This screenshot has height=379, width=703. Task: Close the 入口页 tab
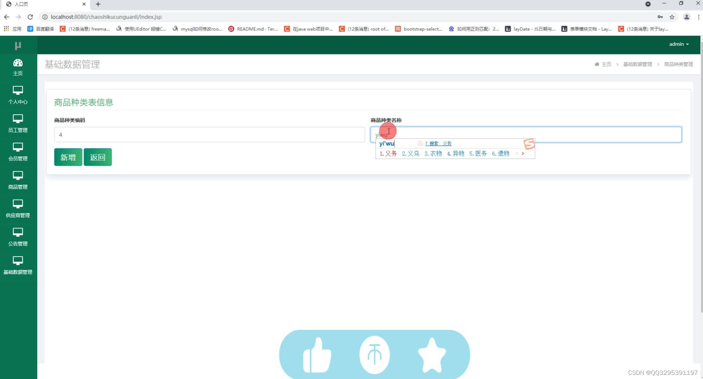(84, 4)
